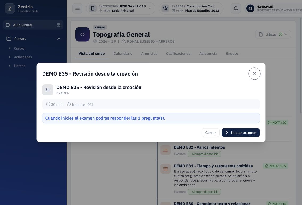
Task: Click the Intentos: 0/1 text
Action: click(x=82, y=104)
